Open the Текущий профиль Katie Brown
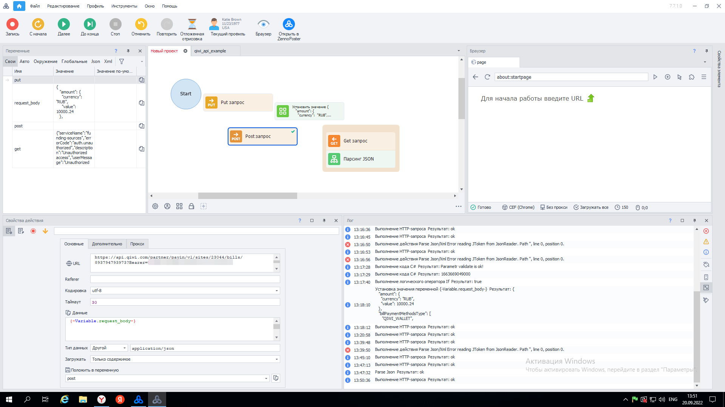Viewport: 725px width, 407px height. coord(228,27)
